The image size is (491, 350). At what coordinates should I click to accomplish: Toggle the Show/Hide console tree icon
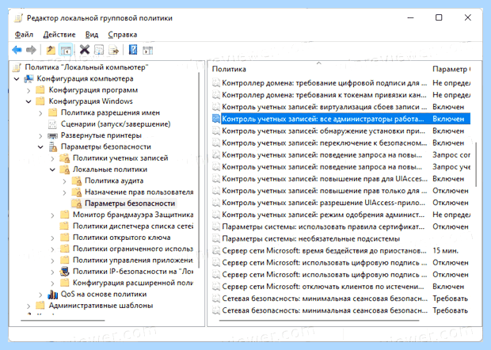pyautogui.click(x=66, y=50)
